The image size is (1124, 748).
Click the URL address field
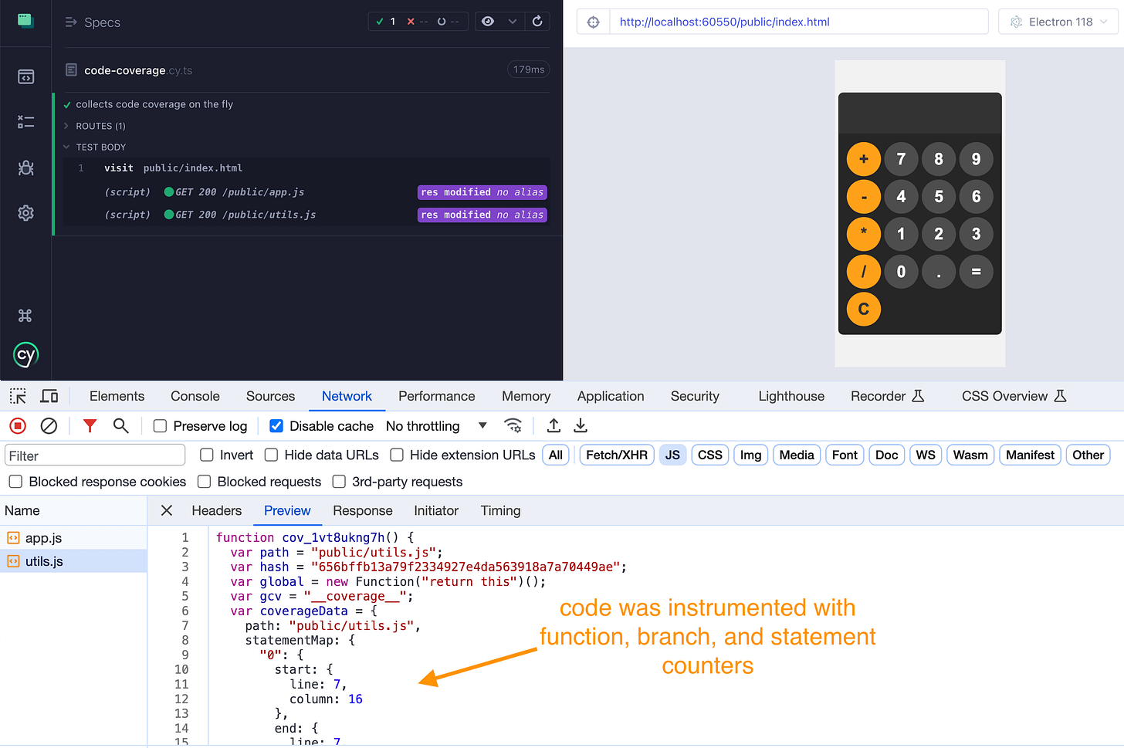pyautogui.click(x=799, y=22)
